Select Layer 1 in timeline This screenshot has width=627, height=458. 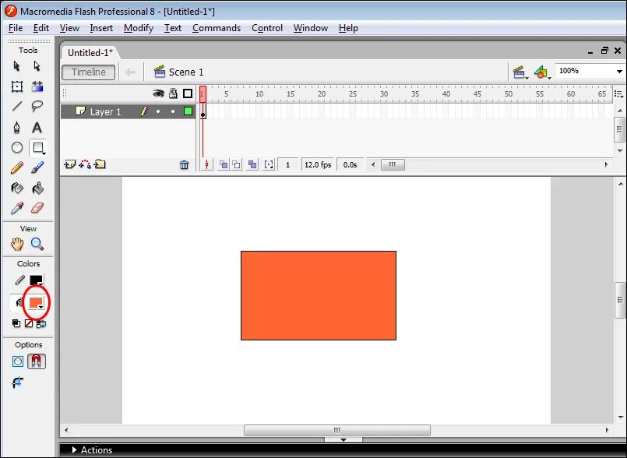105,112
